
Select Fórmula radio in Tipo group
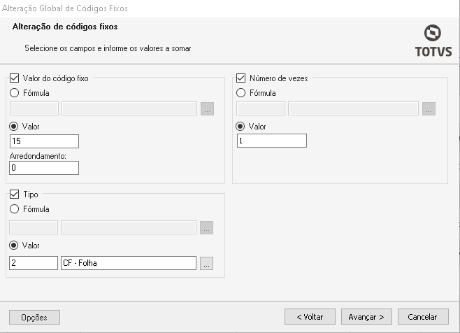pos(15,208)
